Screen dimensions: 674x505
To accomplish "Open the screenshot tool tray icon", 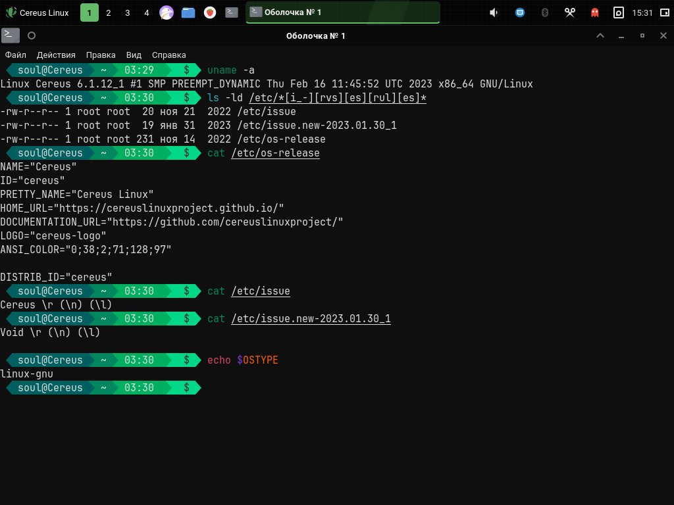I will (x=618, y=12).
